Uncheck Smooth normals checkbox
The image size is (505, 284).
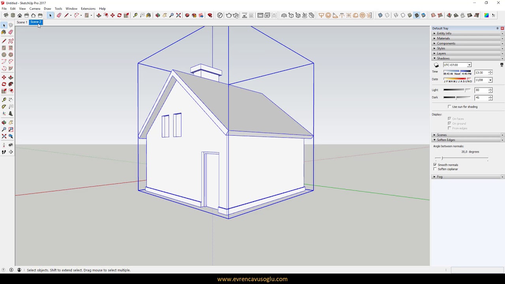pos(435,165)
